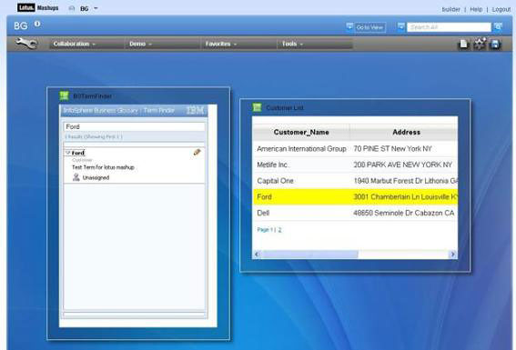Image resolution: width=516 pixels, height=350 pixels.
Task: Click the right scroll arrow in Customer List
Action: click(453, 254)
